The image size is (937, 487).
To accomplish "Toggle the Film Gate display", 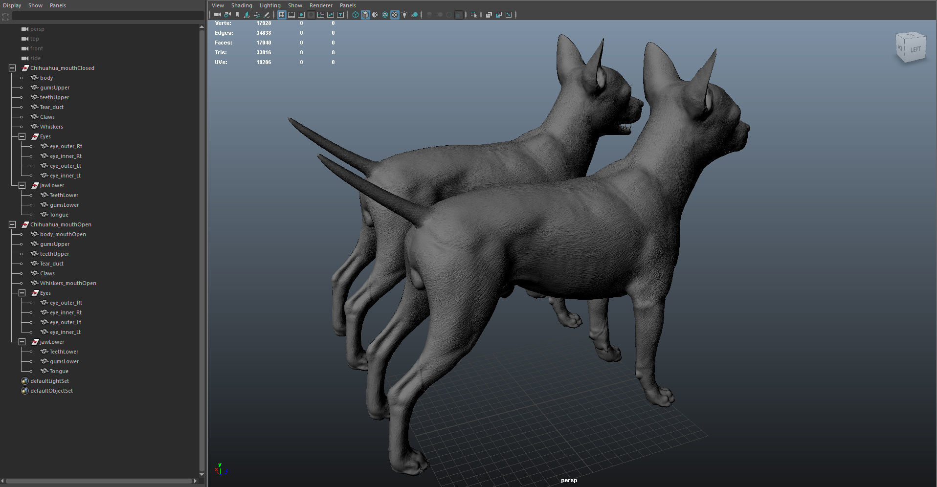I will click(x=291, y=15).
